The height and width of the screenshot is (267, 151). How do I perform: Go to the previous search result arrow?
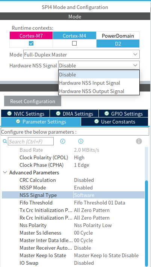click(63, 141)
